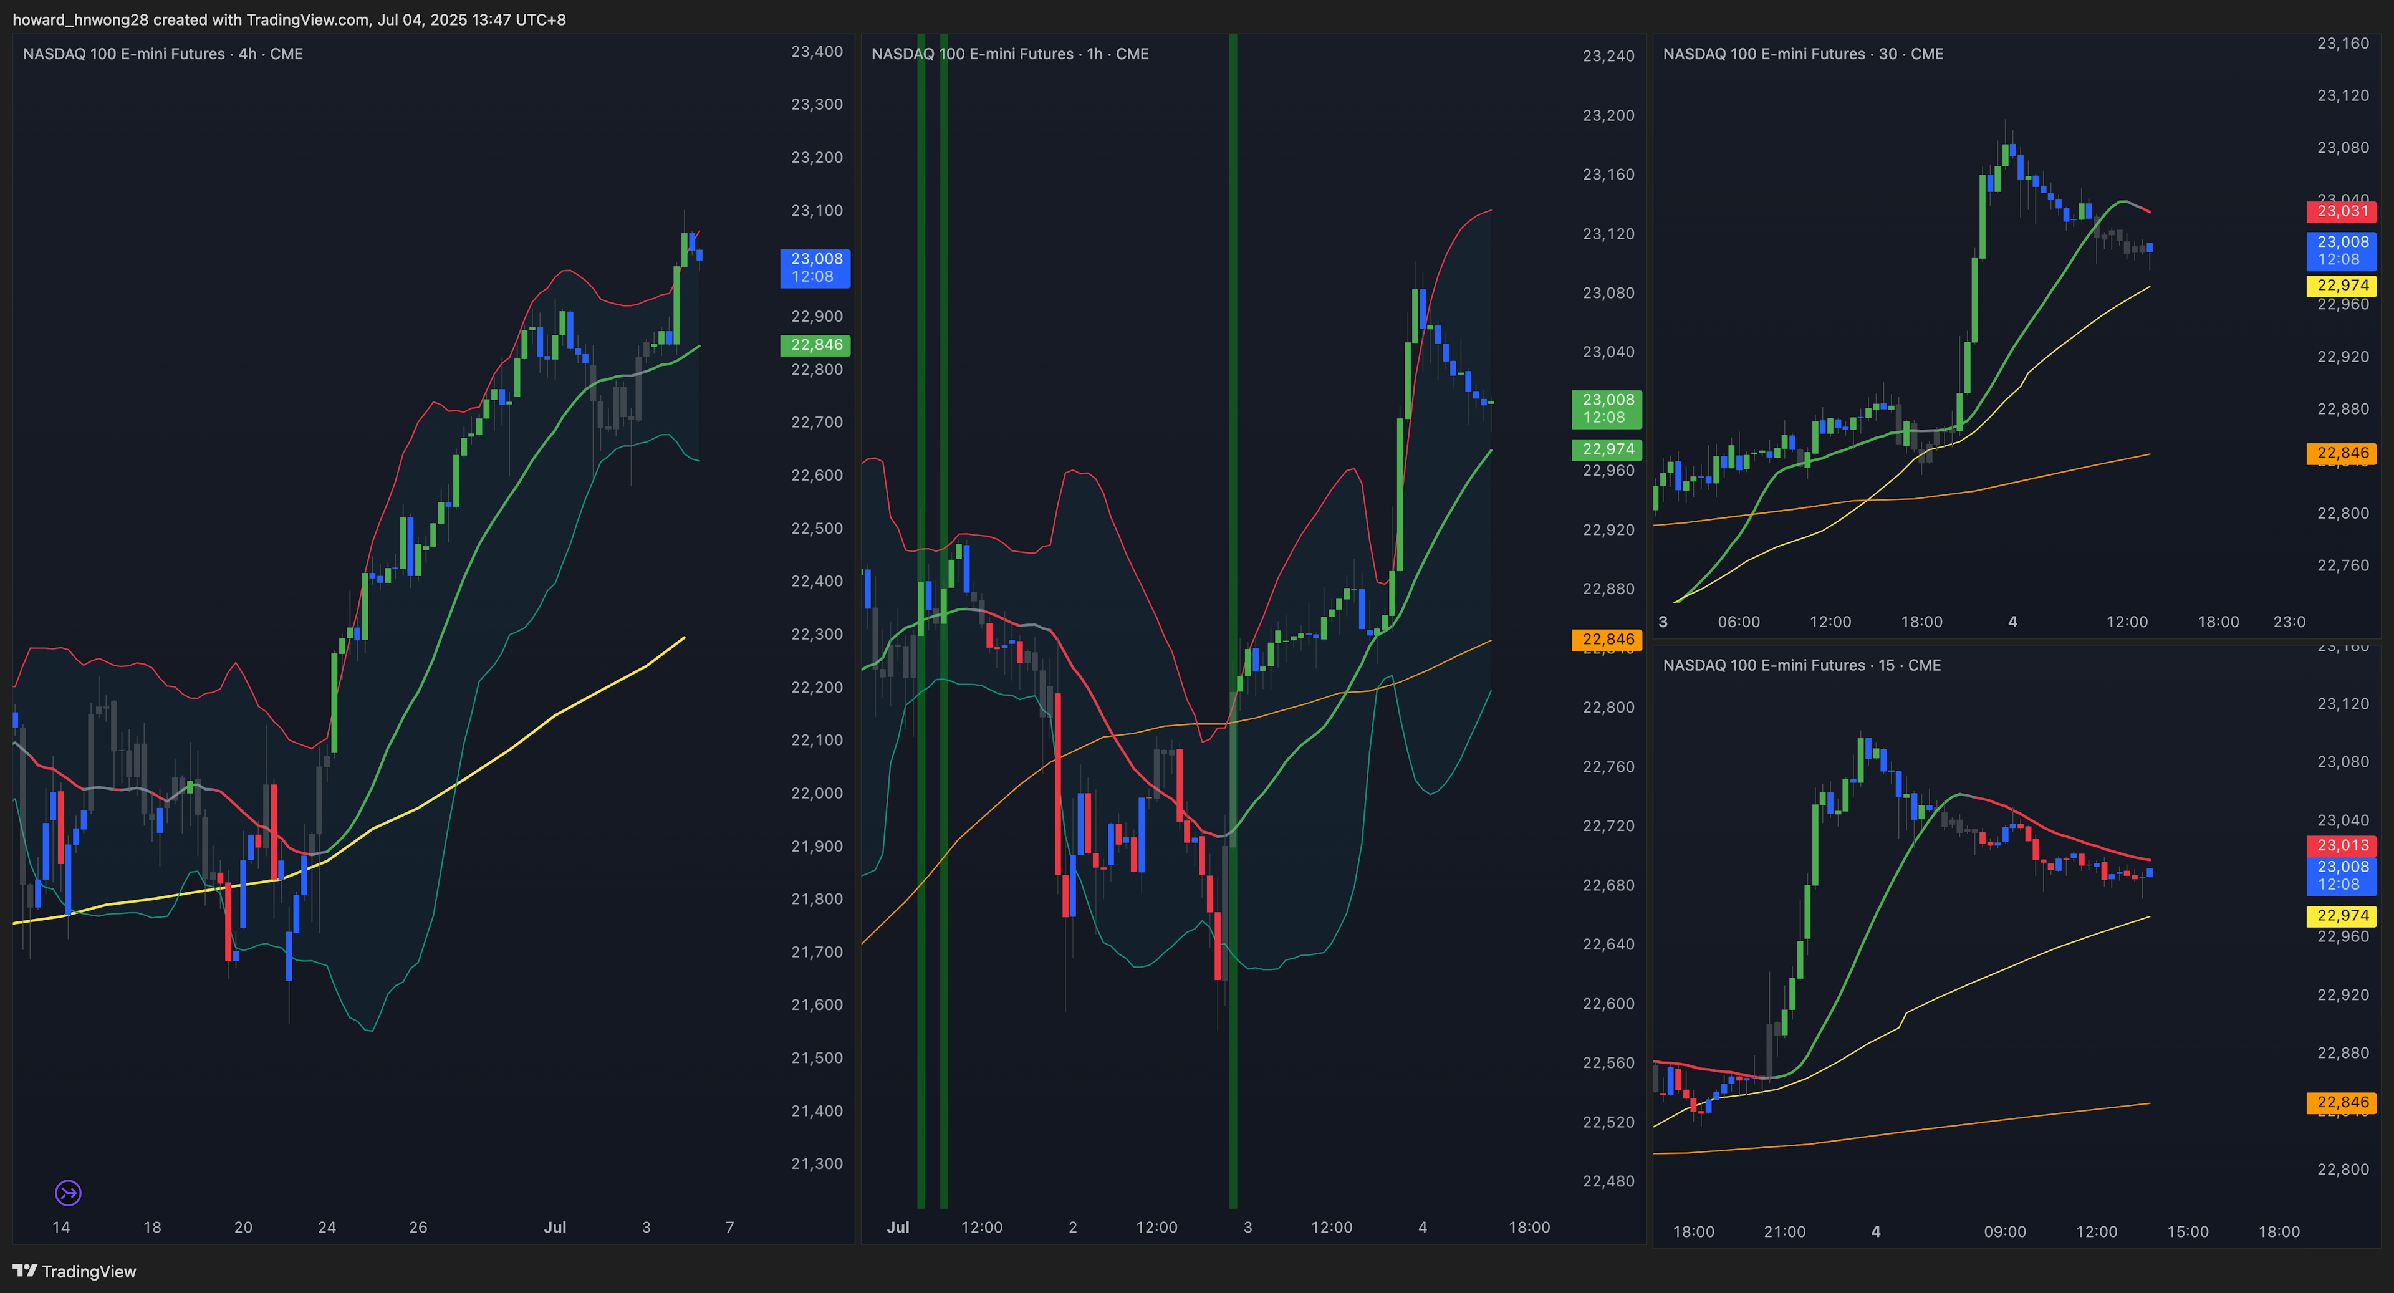2394x1293 pixels.
Task: Click the 22,800 tick on 15-minute price axis
Action: (2343, 1170)
